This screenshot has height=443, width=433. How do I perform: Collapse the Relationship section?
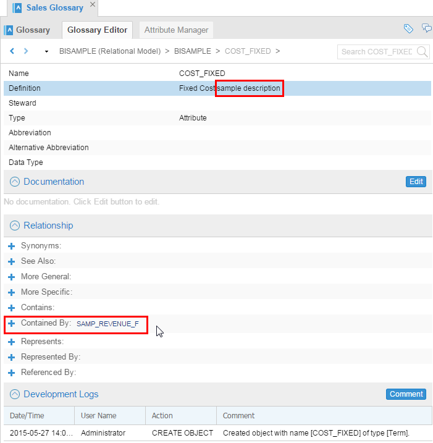15,226
